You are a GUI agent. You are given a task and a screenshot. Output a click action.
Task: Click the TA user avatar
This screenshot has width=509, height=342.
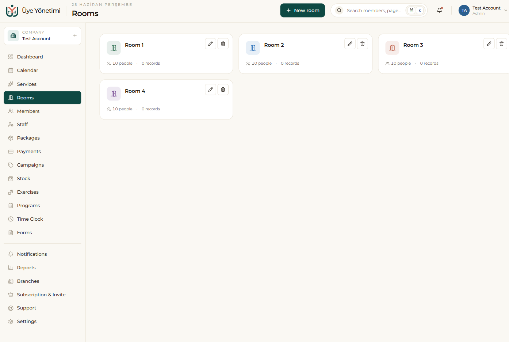pos(464,10)
